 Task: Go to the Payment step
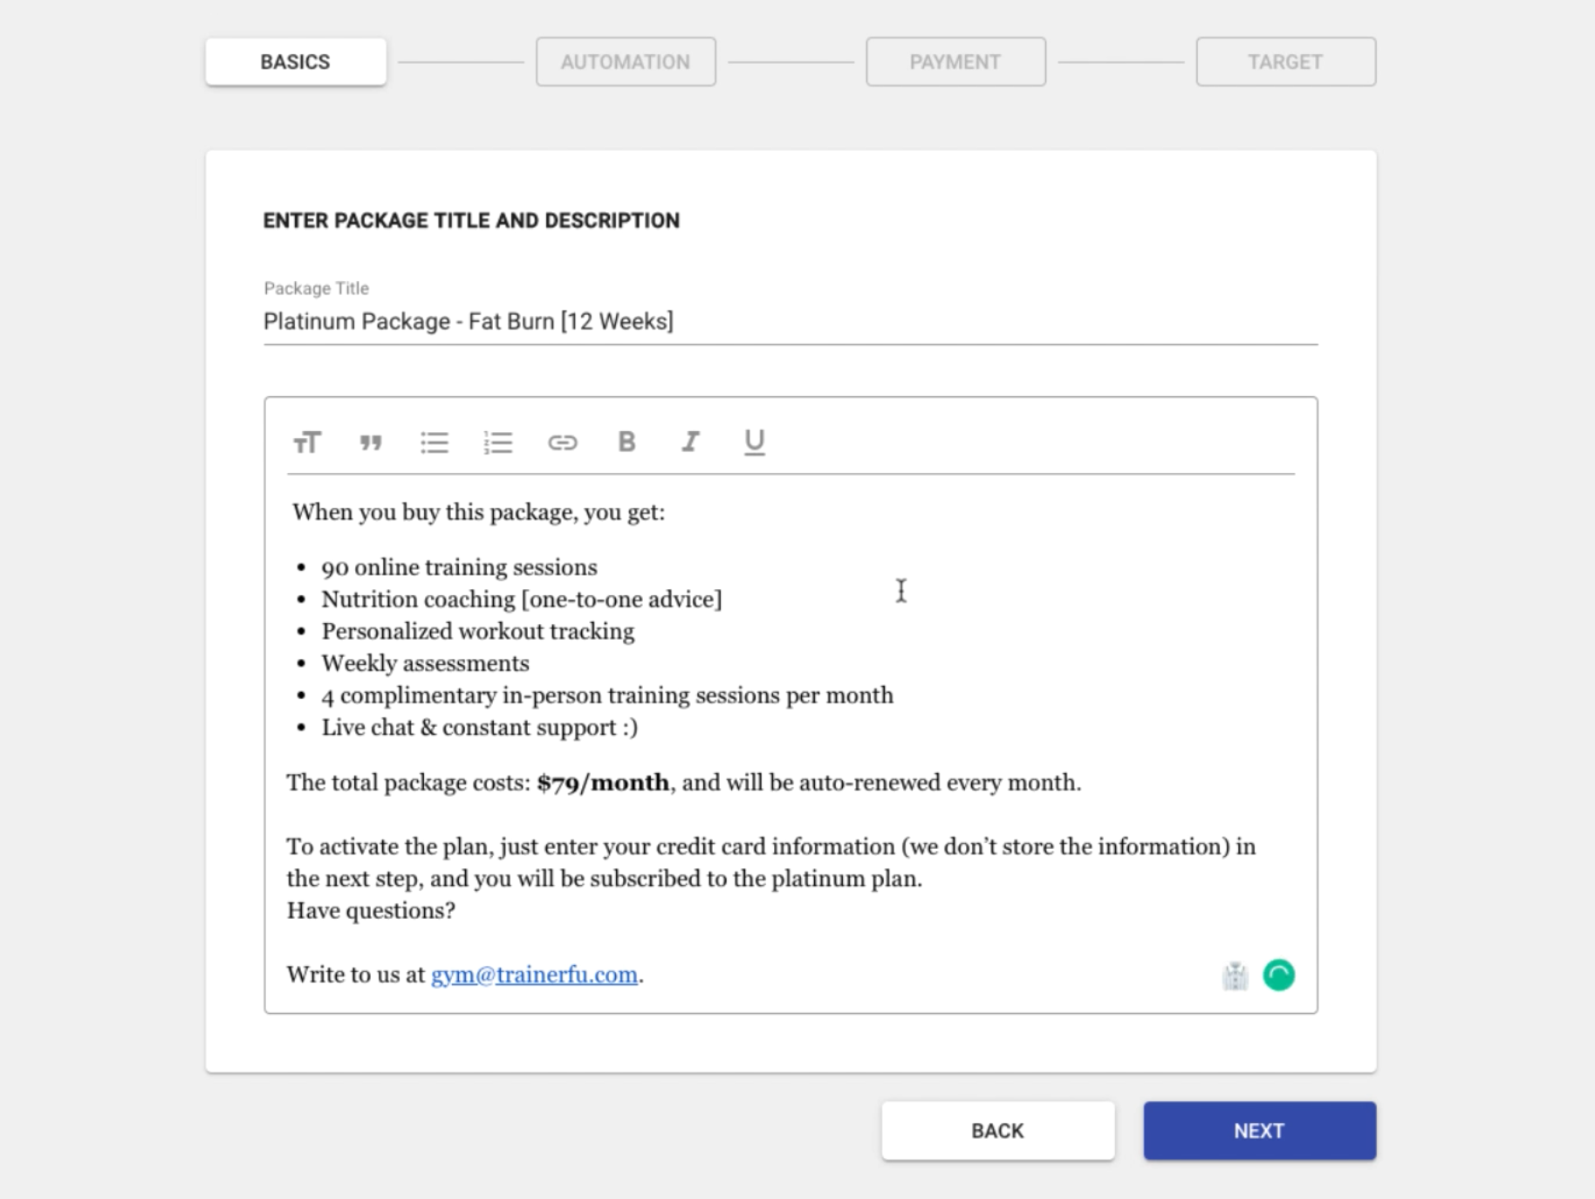point(955,62)
